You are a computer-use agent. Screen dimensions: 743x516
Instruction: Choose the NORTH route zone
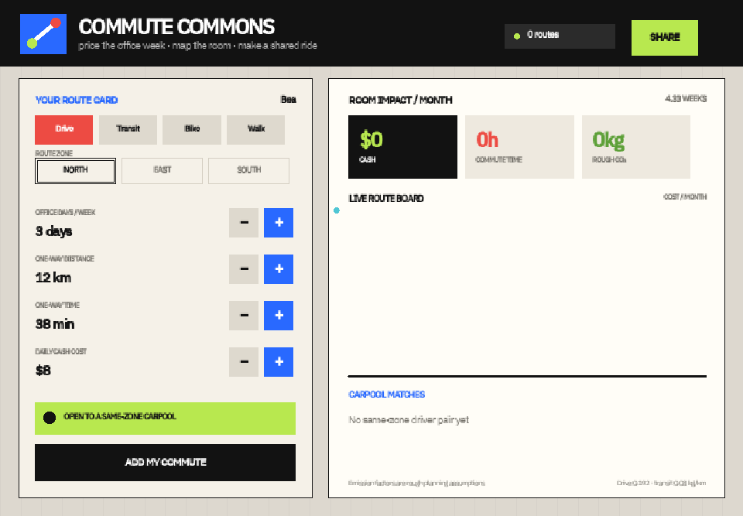[75, 170]
